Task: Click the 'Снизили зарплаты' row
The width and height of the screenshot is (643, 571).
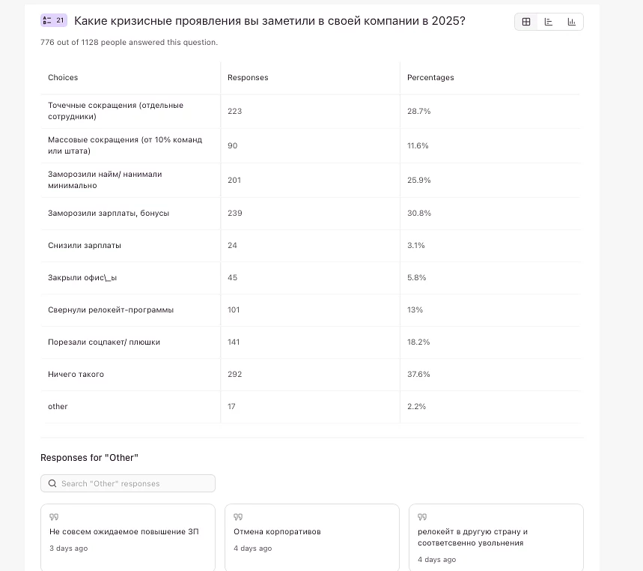Action: coord(85,245)
